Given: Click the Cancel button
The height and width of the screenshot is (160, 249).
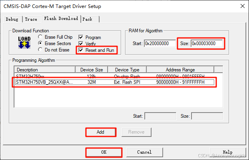Looking at the screenshot, I should (x=145, y=152).
